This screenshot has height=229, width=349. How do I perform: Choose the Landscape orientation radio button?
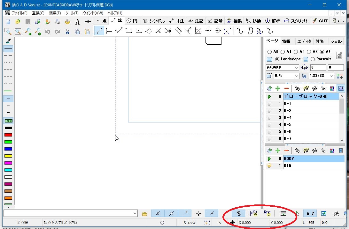pyautogui.click(x=277, y=59)
